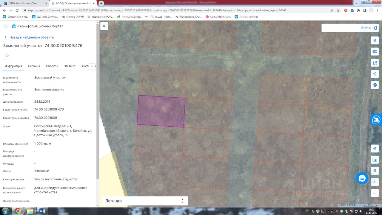Open the chat assistant bubble
Viewport: 382px width, 215px height.
coord(362,178)
